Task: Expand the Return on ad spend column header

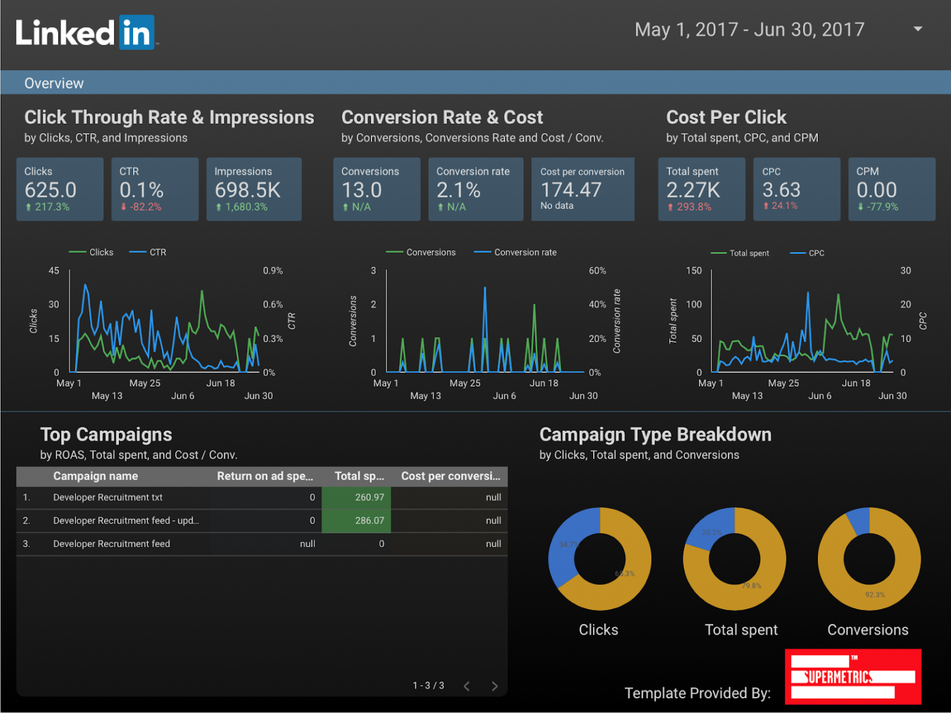Action: pos(265,476)
